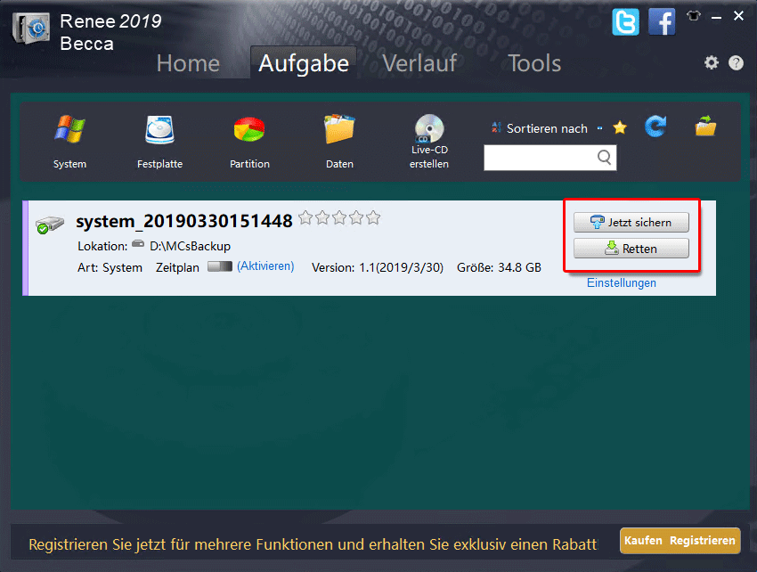Click Live-CD erstellen disc icon
The image size is (757, 572).
point(429,128)
